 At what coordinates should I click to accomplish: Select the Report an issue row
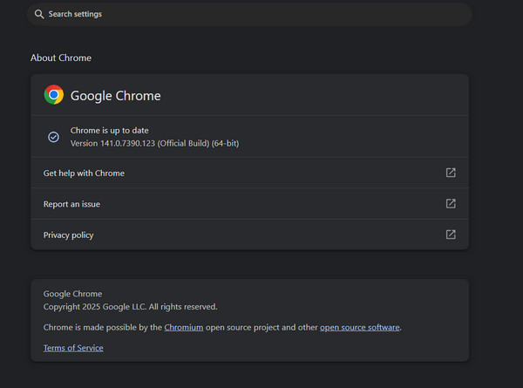72,204
